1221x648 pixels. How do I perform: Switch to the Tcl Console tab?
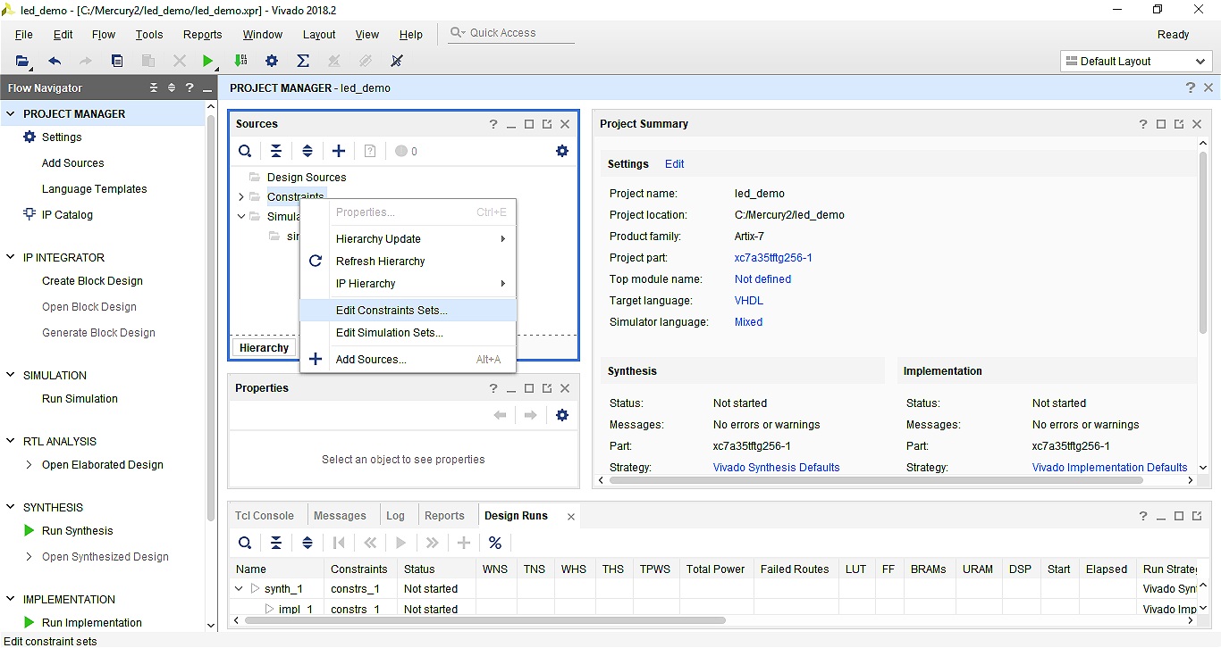click(x=265, y=515)
